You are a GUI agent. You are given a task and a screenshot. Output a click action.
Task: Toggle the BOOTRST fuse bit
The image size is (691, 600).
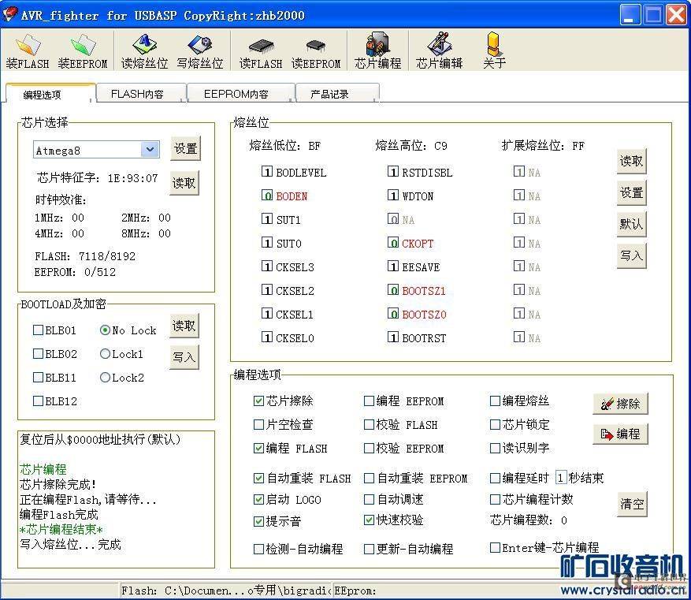tap(392, 337)
